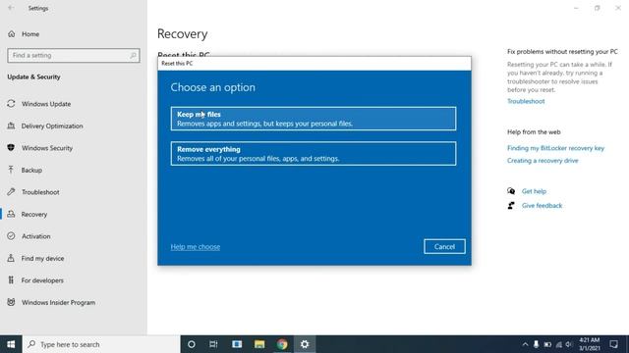This screenshot has height=353, width=629.
Task: Open For developers settings
Action: (x=42, y=280)
